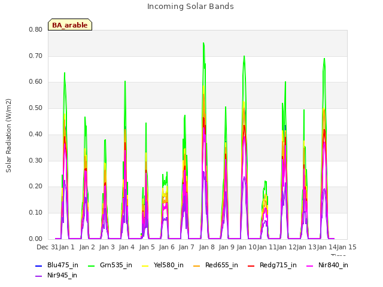Image resolution: width=383 pixels, height=287 pixels.
Task: Click the Jan 14 green peak near 0.69
Action: tap(324, 59)
